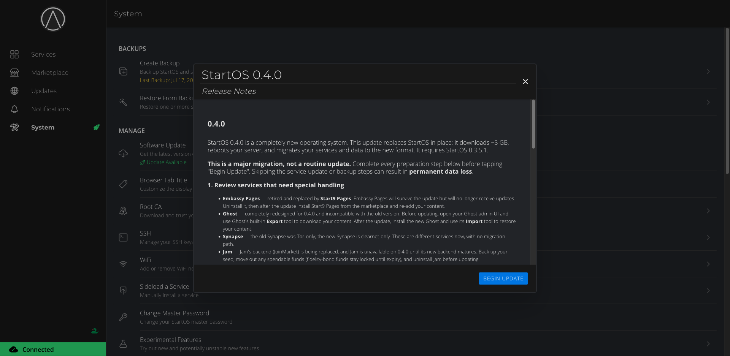This screenshot has width=730, height=356.
Task: Open the Experimental Features row chevron
Action: (x=708, y=344)
